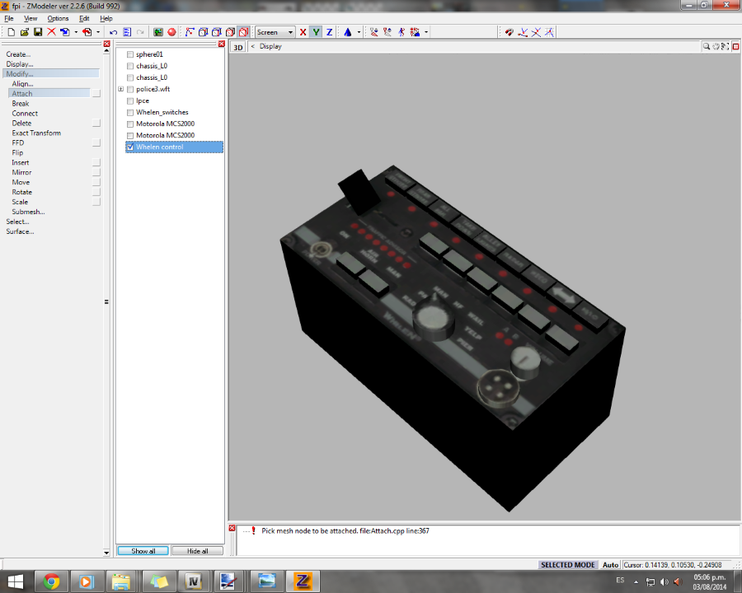Expand the police3.wft tree node
The height and width of the screenshot is (593, 742).
click(x=121, y=89)
